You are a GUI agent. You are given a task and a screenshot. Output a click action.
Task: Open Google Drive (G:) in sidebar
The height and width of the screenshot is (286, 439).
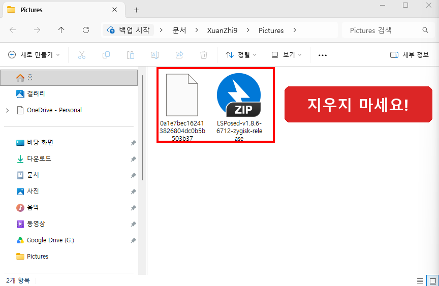[x=69, y=240]
